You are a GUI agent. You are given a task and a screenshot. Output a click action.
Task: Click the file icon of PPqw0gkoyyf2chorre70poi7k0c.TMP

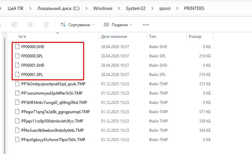(18, 140)
